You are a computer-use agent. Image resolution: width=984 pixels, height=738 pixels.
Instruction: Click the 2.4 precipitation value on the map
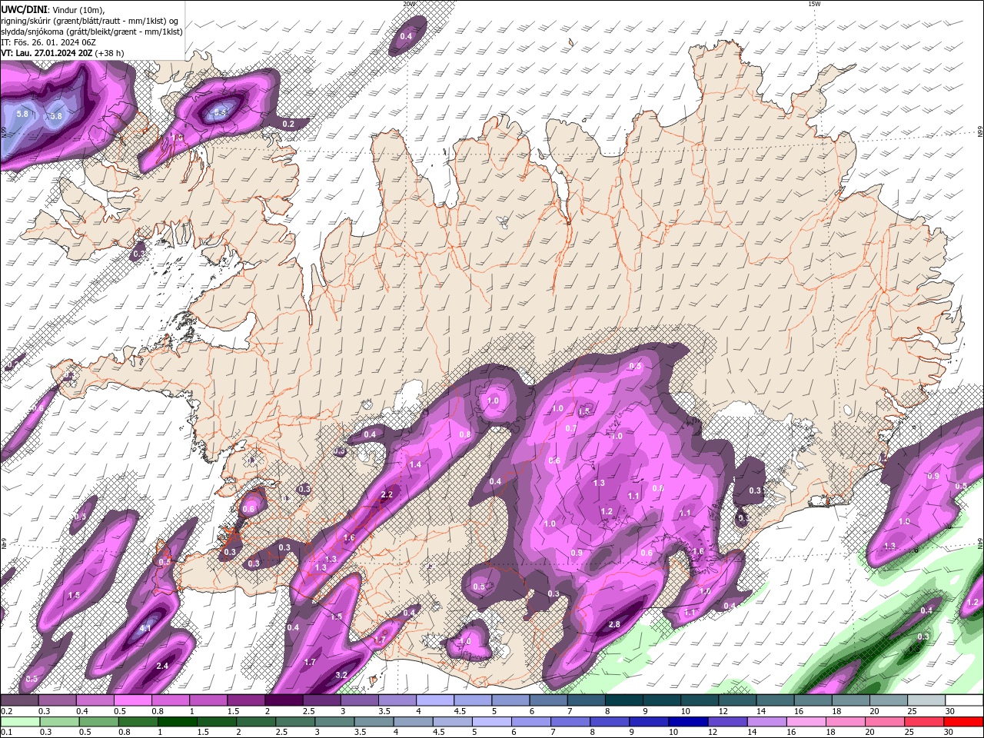(x=162, y=666)
